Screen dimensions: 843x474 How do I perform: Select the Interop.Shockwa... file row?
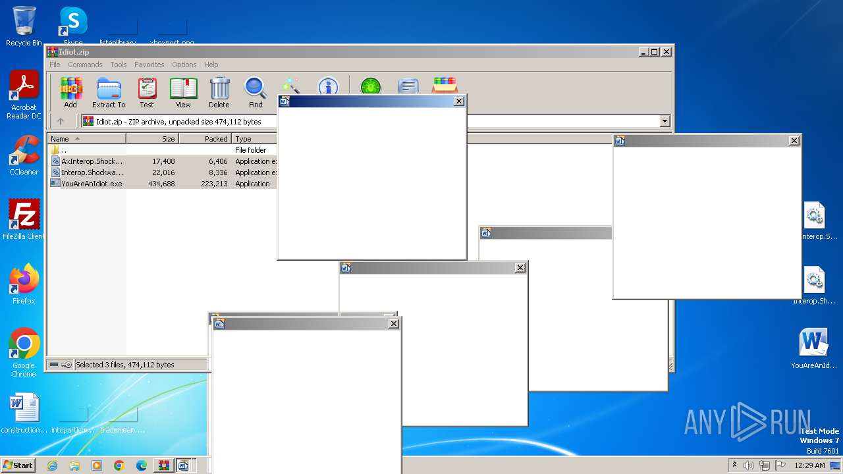coord(163,172)
